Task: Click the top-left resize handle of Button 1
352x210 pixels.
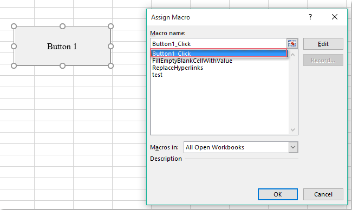Action: [14, 26]
